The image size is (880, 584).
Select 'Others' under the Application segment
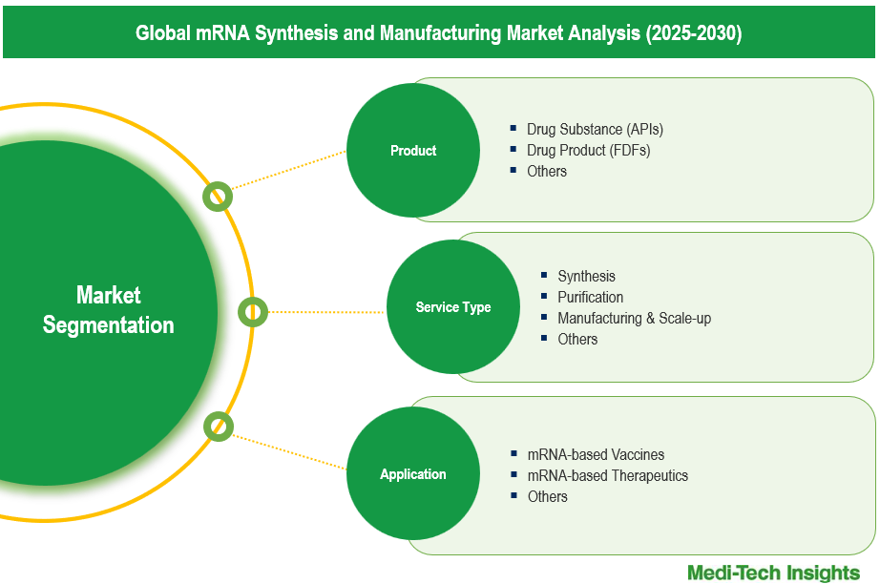[547, 496]
